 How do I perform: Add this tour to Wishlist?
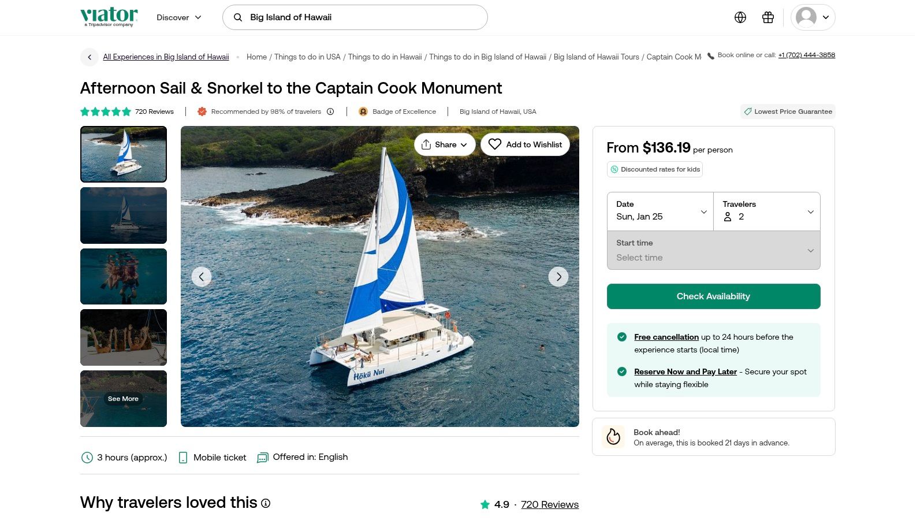pyautogui.click(x=525, y=144)
